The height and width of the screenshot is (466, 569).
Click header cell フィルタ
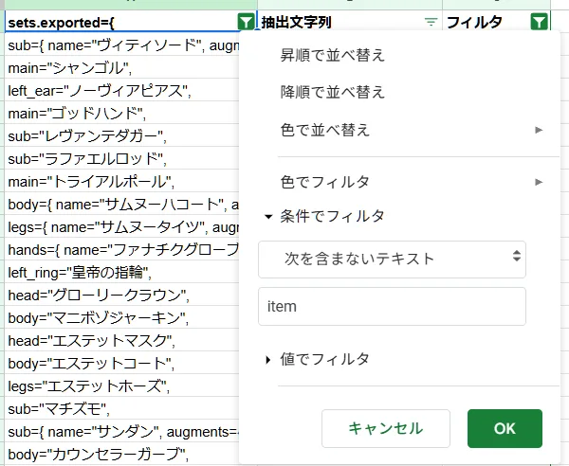point(496,22)
